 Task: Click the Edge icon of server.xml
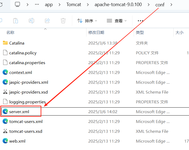[x=5, y=112]
